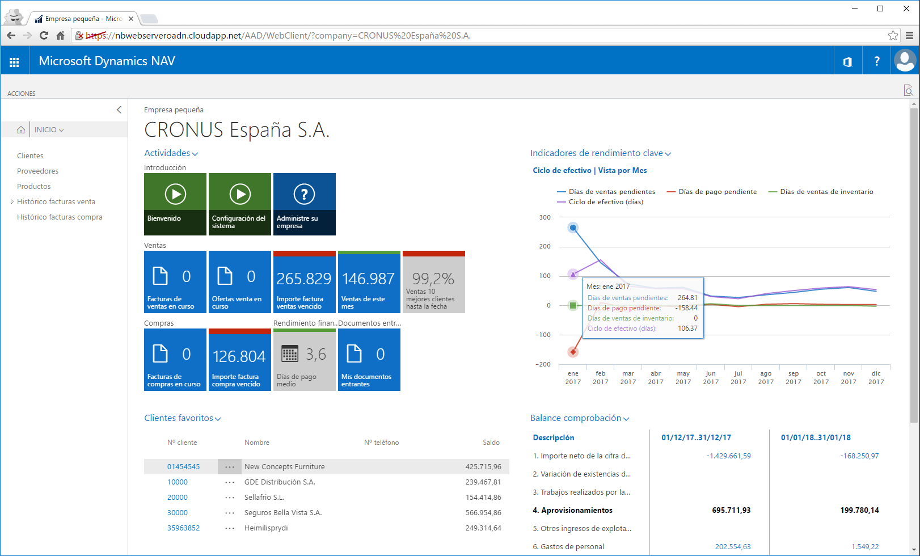Open Facturas de compras en curso tile
Image resolution: width=920 pixels, height=556 pixels.
click(175, 360)
